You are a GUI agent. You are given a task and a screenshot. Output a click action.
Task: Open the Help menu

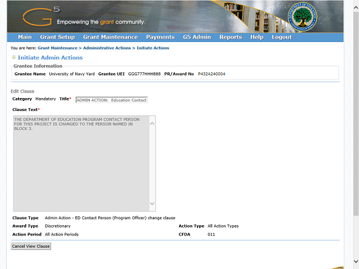pyautogui.click(x=257, y=37)
